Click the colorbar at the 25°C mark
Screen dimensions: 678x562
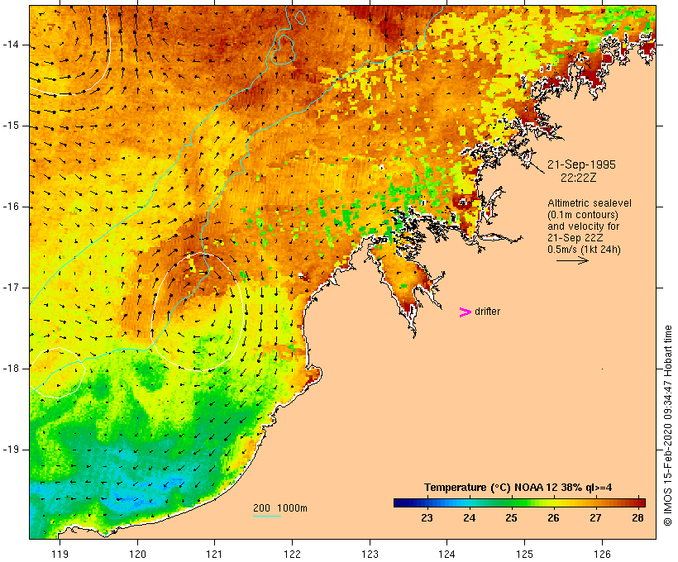coord(511,502)
